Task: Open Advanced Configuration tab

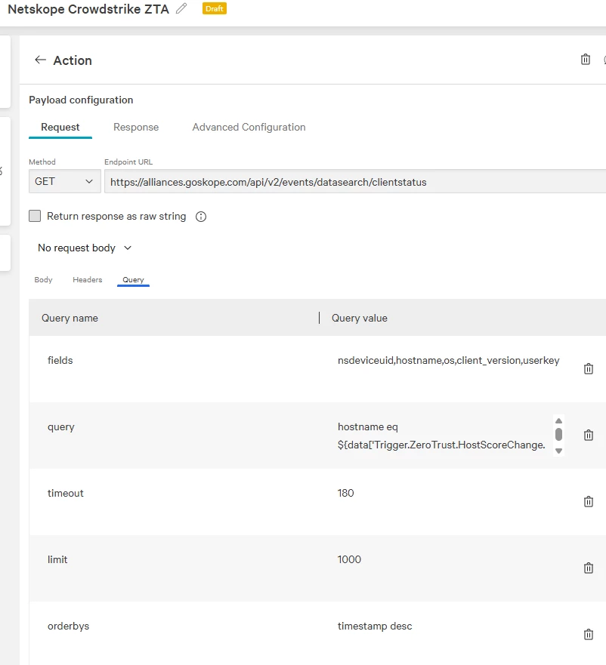Action: (249, 128)
